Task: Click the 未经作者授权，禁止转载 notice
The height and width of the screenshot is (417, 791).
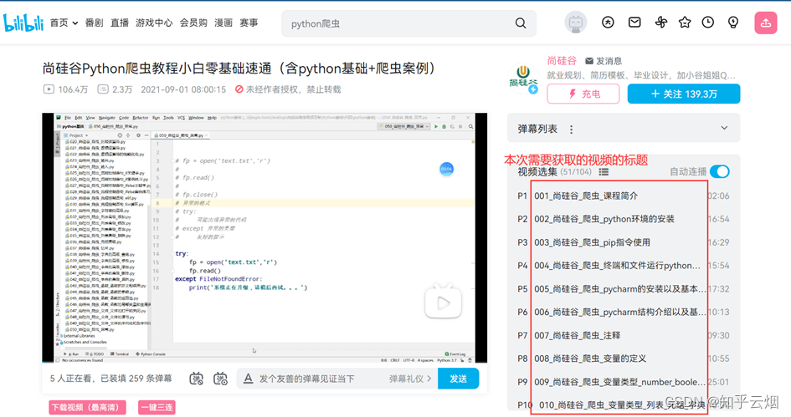Action: [288, 89]
